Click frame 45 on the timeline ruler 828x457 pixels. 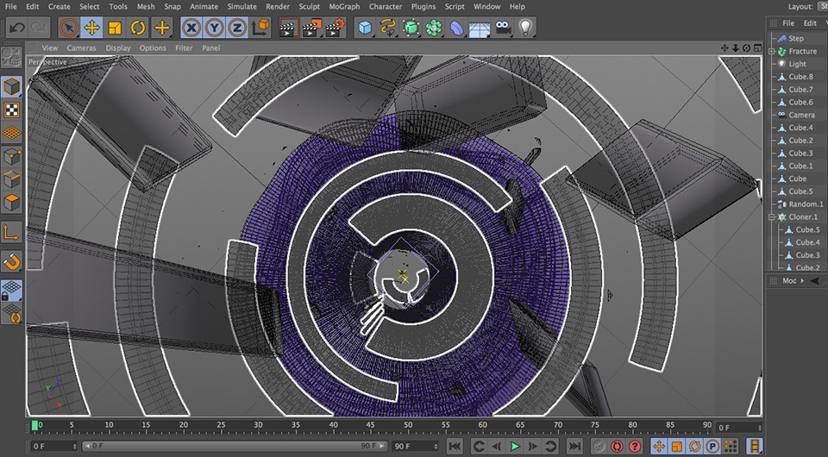click(x=370, y=425)
